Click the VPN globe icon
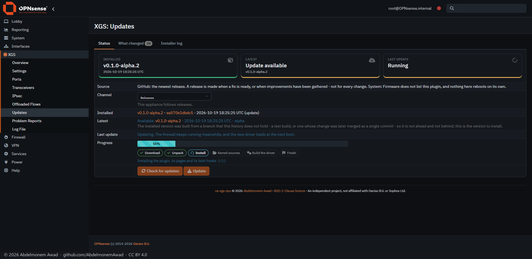The width and height of the screenshot is (532, 259). 6,145
